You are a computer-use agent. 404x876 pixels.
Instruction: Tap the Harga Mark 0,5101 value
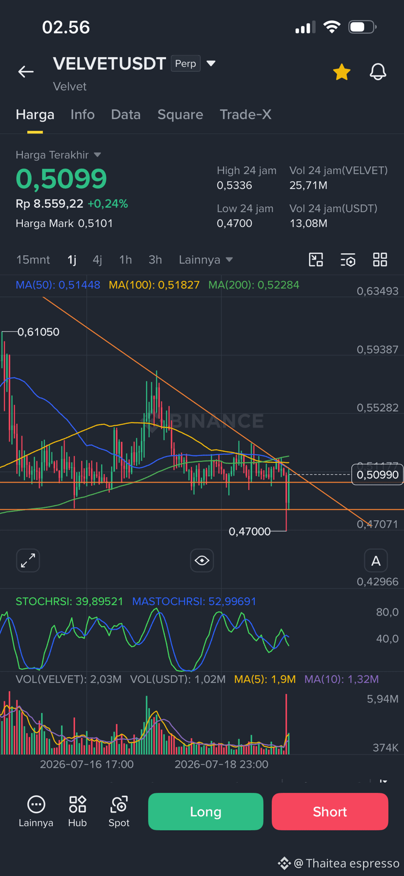coord(96,223)
